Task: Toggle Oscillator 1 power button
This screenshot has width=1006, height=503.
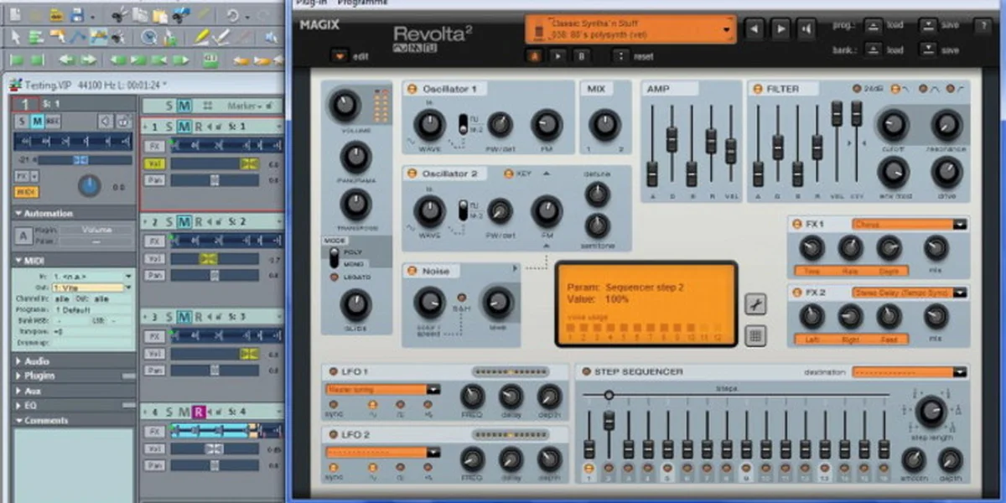Action: click(x=412, y=90)
